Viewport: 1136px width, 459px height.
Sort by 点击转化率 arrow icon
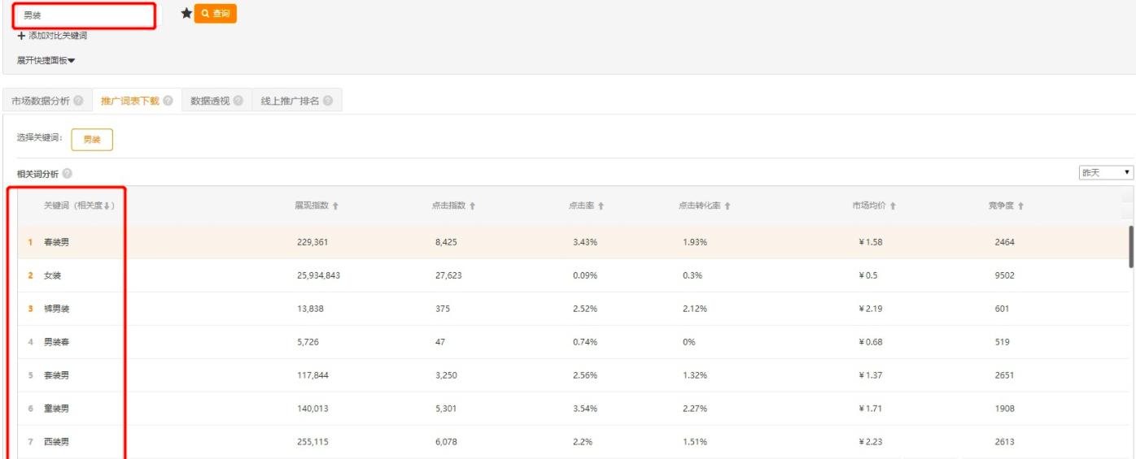point(727,206)
